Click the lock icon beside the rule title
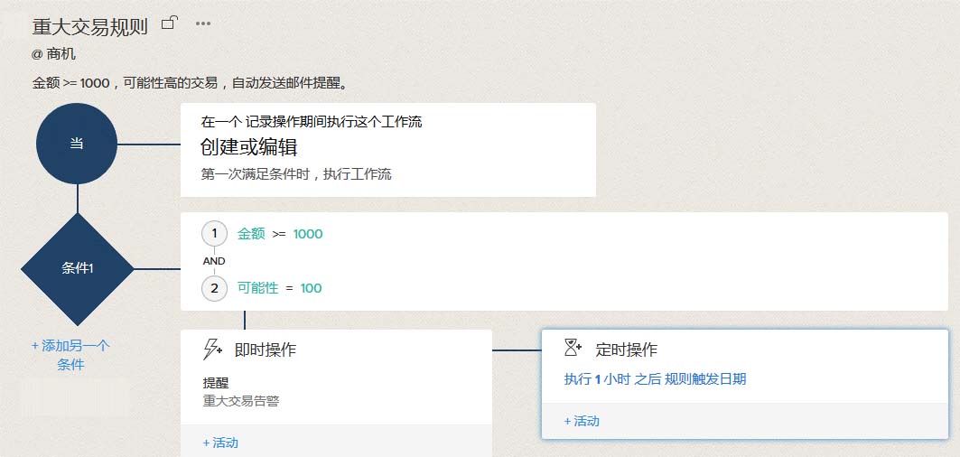Image resolution: width=960 pixels, height=457 pixels. (169, 23)
